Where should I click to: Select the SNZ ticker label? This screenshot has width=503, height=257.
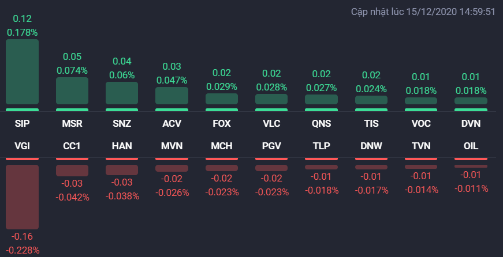pyautogui.click(x=122, y=124)
